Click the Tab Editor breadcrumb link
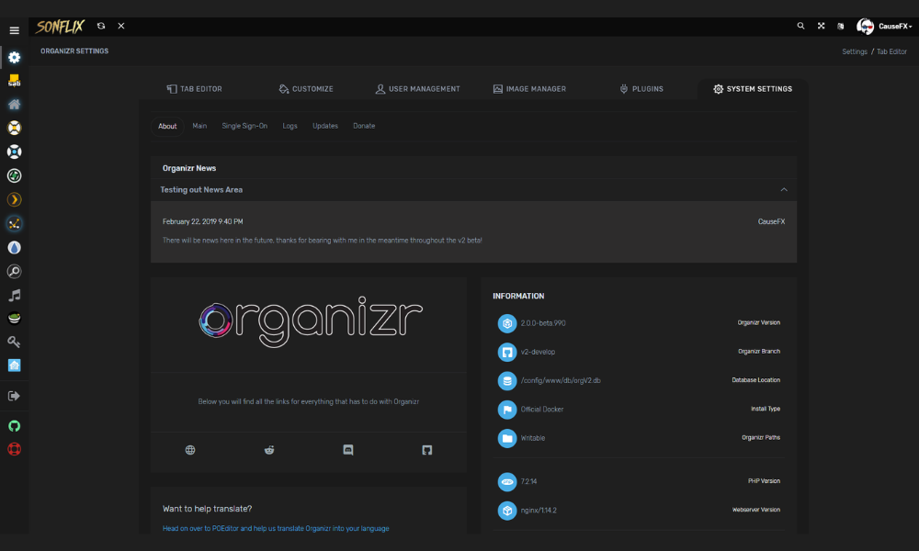This screenshot has height=551, width=919. click(891, 51)
